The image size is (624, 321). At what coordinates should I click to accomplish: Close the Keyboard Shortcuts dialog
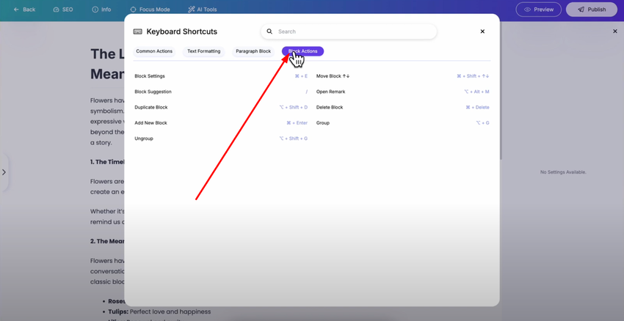pos(482,32)
